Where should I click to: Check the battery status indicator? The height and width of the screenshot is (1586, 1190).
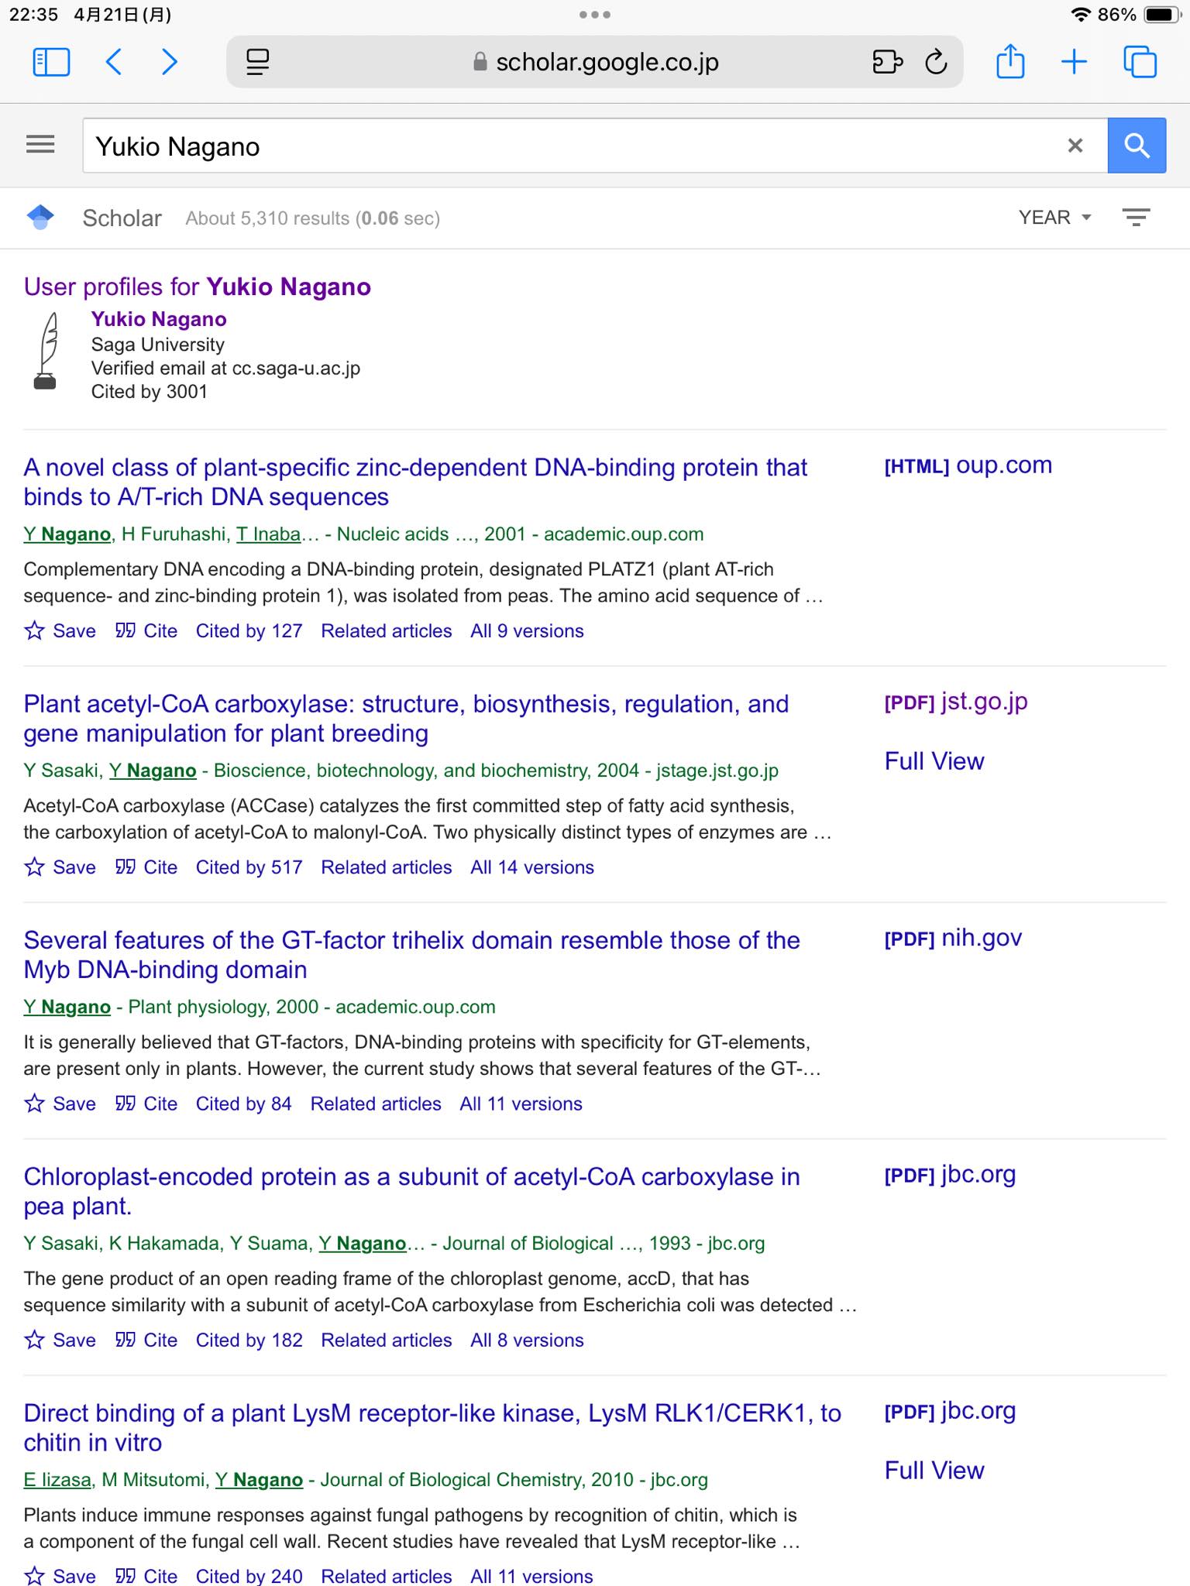coord(1162,15)
